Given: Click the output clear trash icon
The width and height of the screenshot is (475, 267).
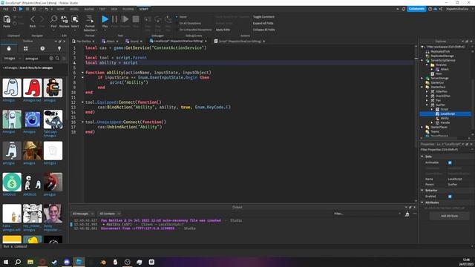Looking at the screenshot, I should pyautogui.click(x=407, y=214).
